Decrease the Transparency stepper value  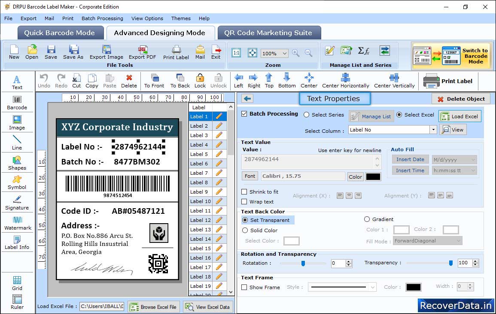point(475,265)
